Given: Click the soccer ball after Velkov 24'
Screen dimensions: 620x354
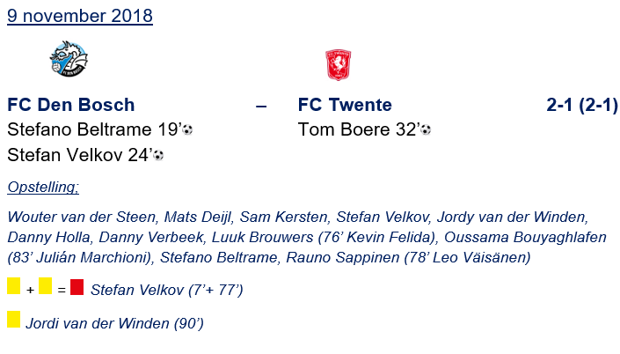Looking at the screenshot, I should click(158, 156).
